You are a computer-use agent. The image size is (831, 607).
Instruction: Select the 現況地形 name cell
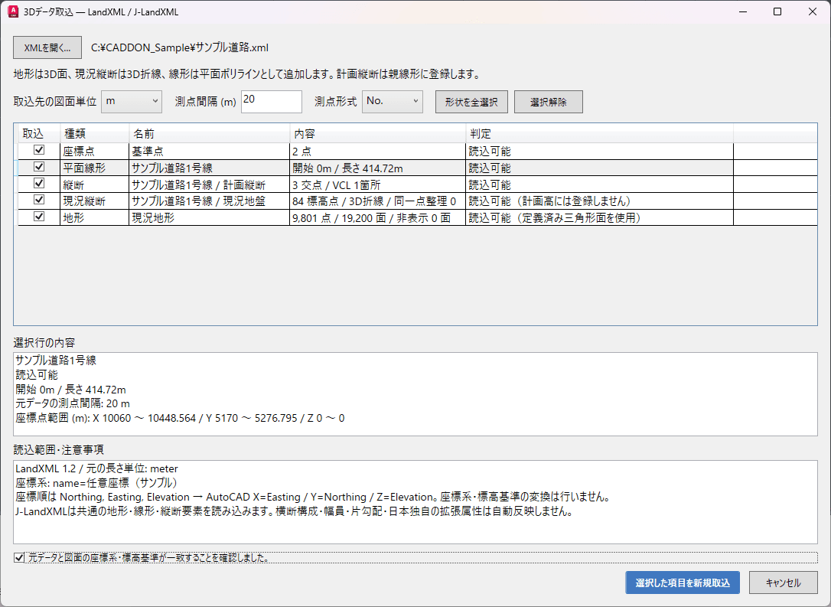(x=210, y=217)
